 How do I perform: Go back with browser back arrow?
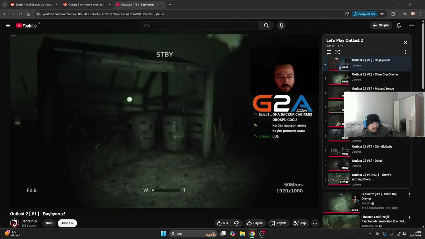point(5,14)
